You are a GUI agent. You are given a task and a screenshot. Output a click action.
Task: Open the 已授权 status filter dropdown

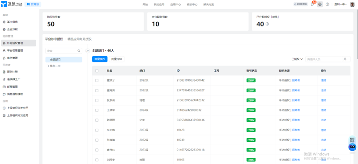(x=297, y=59)
